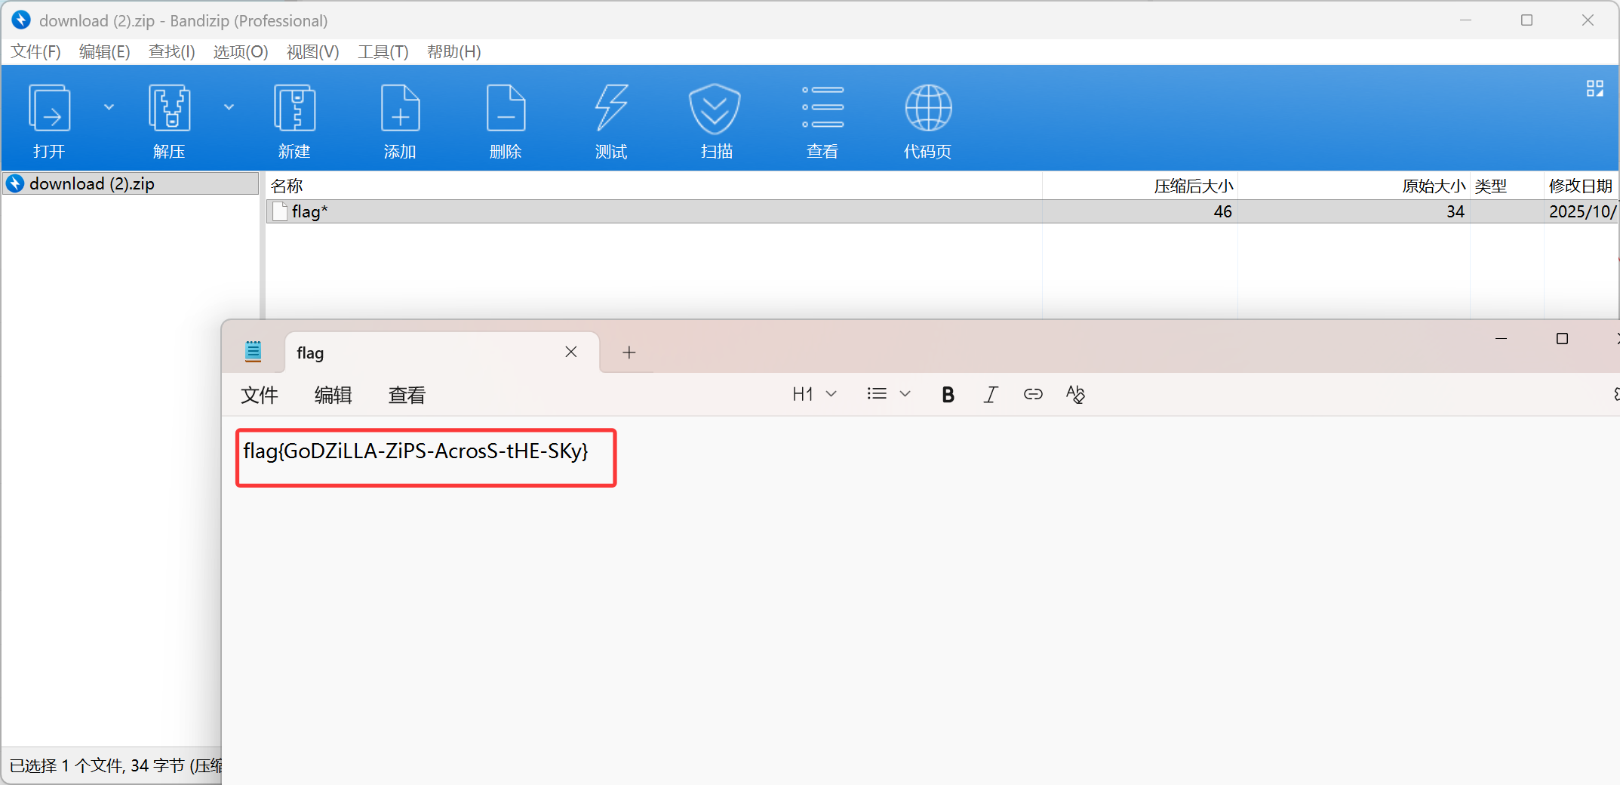The width and height of the screenshot is (1620, 785).
Task: Click the Notepad app icon
Action: pos(254,351)
